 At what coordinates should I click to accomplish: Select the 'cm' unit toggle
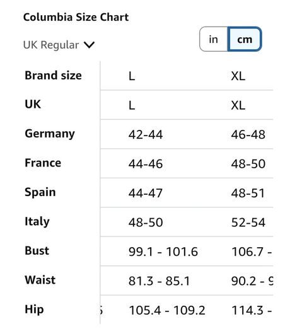(x=245, y=39)
